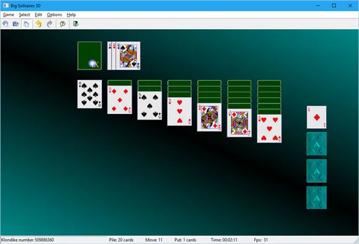Click 'Pile: 20 cards' status entry
This screenshot has width=359, height=244.
[x=121, y=240]
